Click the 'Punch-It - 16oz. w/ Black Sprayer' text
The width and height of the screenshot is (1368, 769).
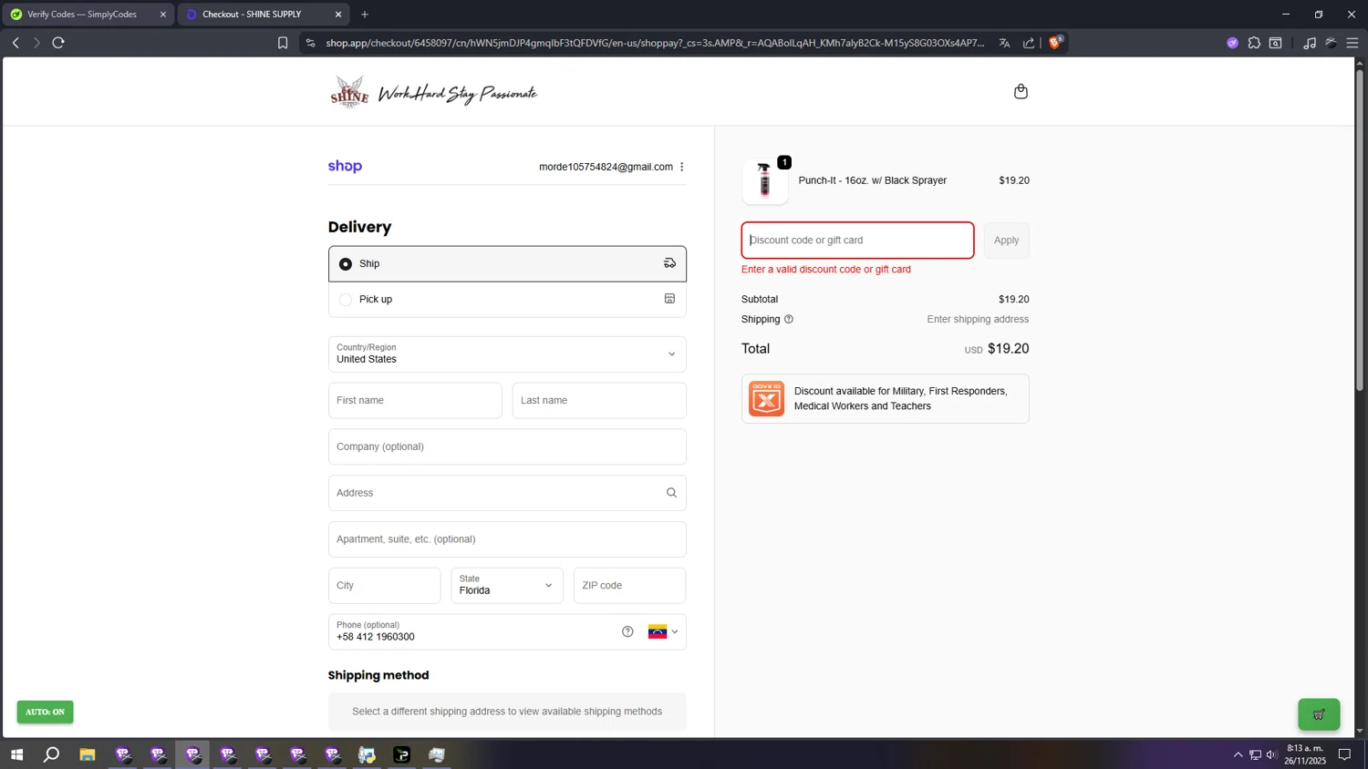point(873,180)
